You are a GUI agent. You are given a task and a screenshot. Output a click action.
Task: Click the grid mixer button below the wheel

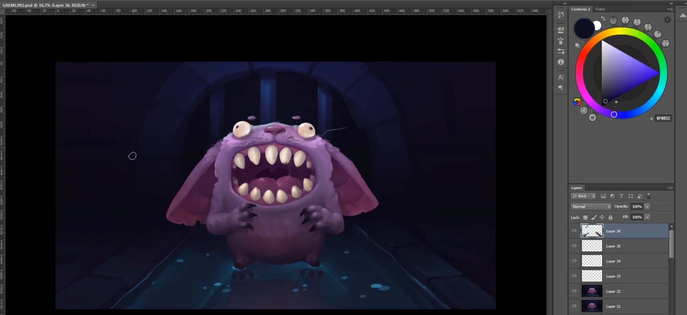593,118
